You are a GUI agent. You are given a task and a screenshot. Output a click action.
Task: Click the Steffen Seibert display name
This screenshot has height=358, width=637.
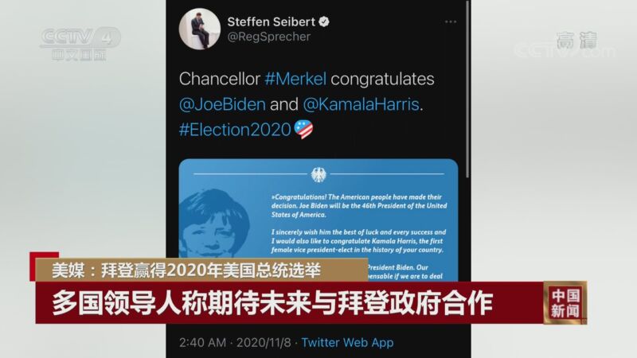271,21
